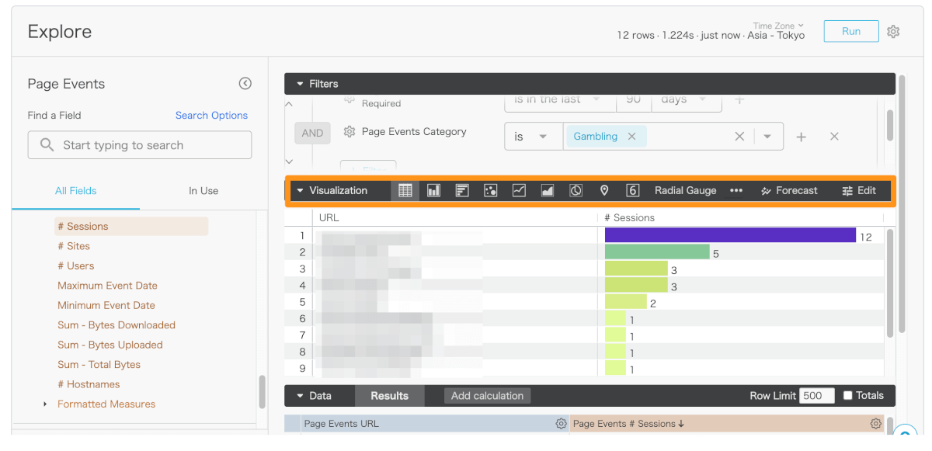Delete the Page Events Category filter
The width and height of the screenshot is (932, 451).
pyautogui.click(x=834, y=137)
